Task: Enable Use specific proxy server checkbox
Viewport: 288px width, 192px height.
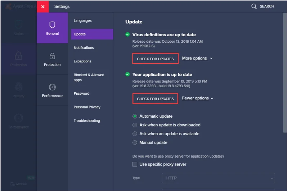Action: (135, 164)
